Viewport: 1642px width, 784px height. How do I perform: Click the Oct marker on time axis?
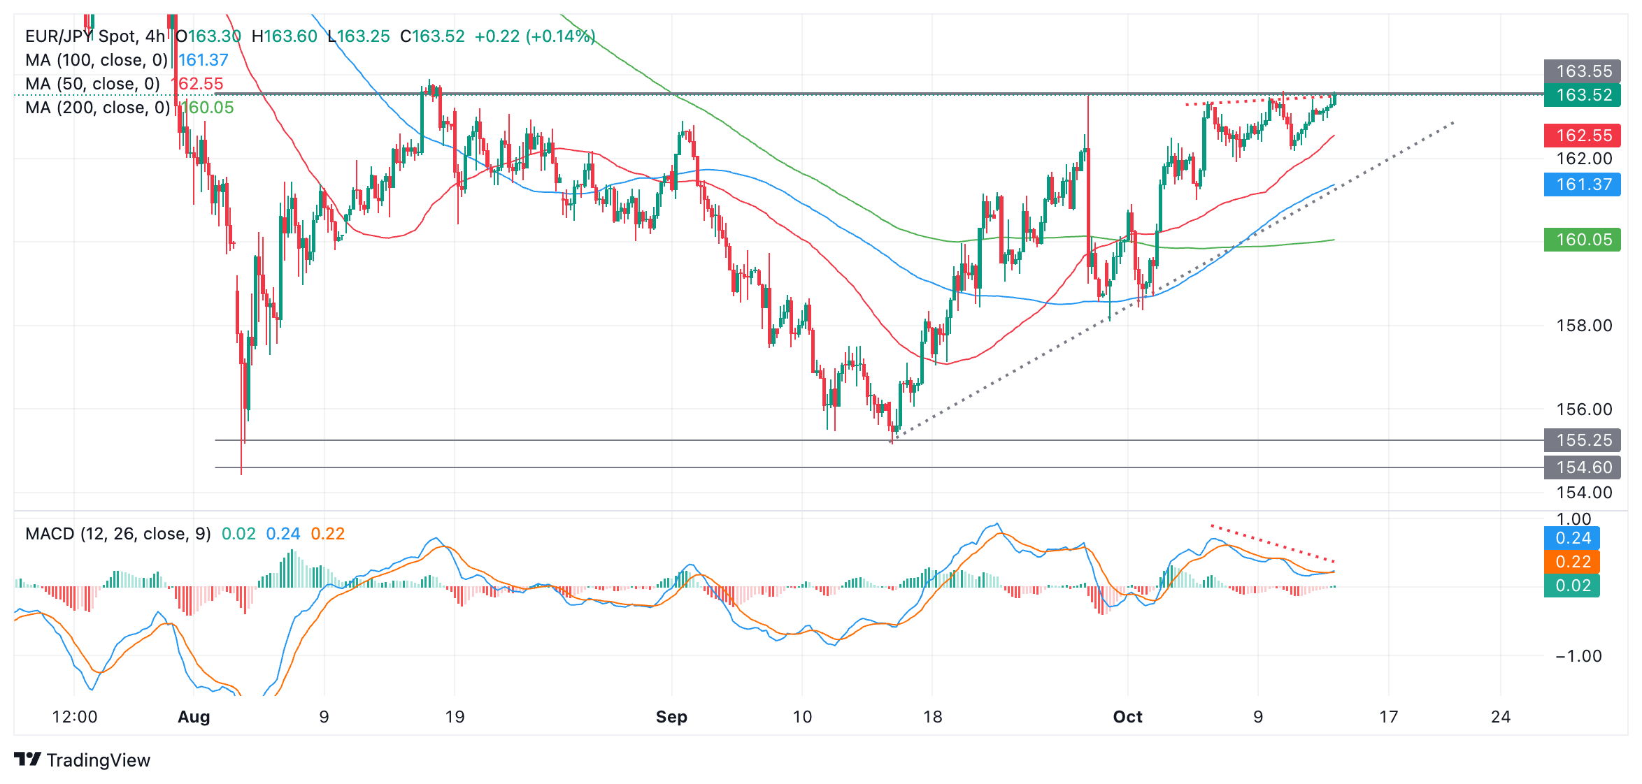coord(1127,717)
